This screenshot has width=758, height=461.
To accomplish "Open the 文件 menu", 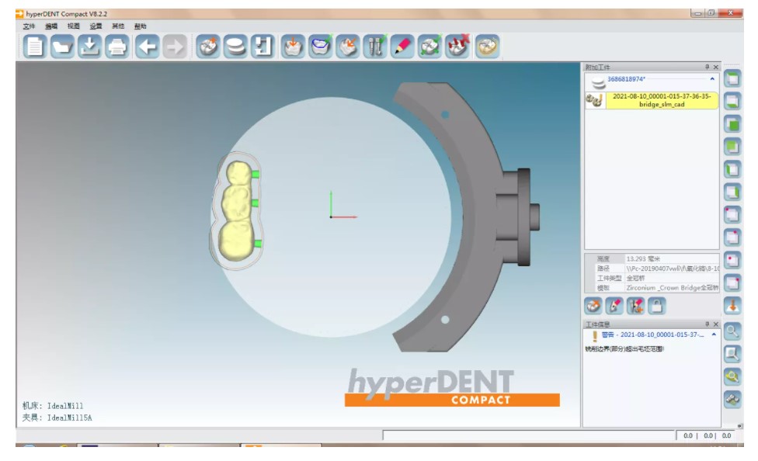I will click(29, 26).
